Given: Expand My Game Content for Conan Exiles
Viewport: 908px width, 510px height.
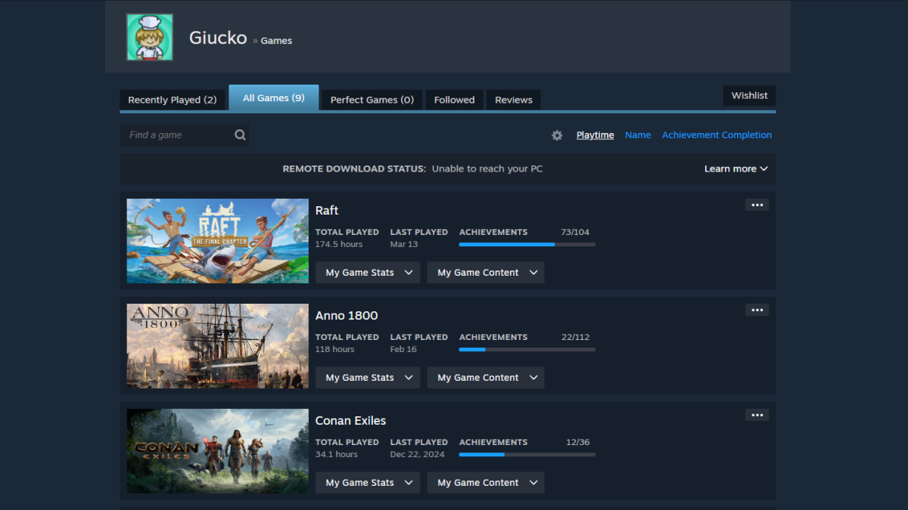Looking at the screenshot, I should pyautogui.click(x=486, y=483).
